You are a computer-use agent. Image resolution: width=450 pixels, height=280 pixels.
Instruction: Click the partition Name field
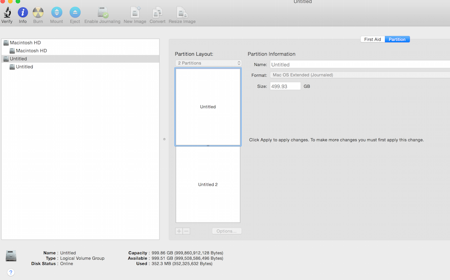360,64
